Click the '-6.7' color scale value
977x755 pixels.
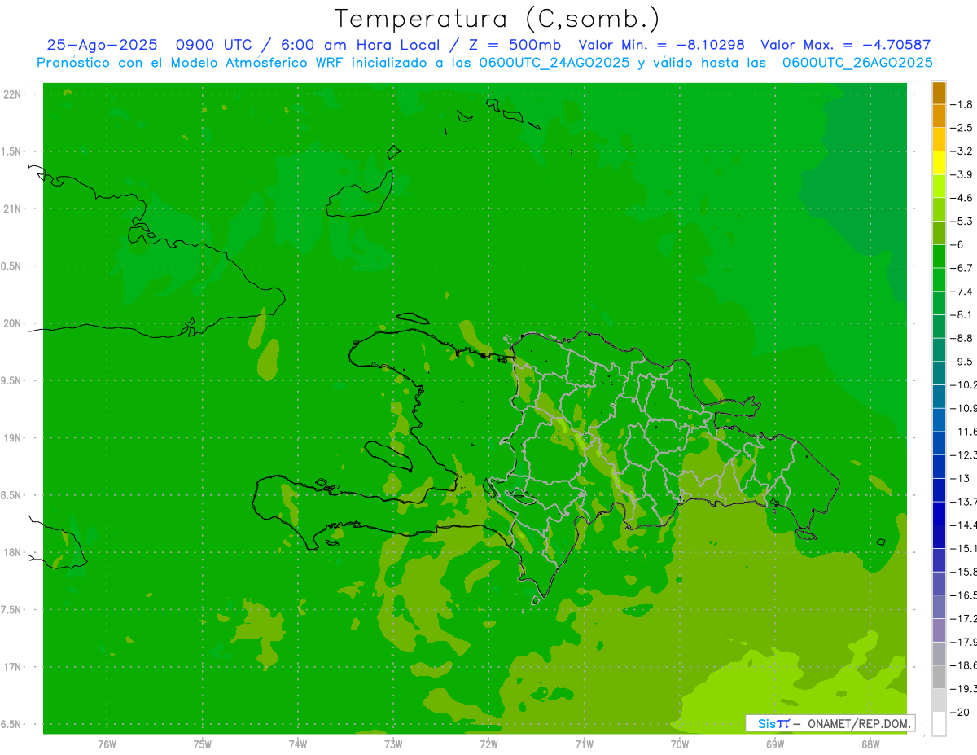click(962, 268)
